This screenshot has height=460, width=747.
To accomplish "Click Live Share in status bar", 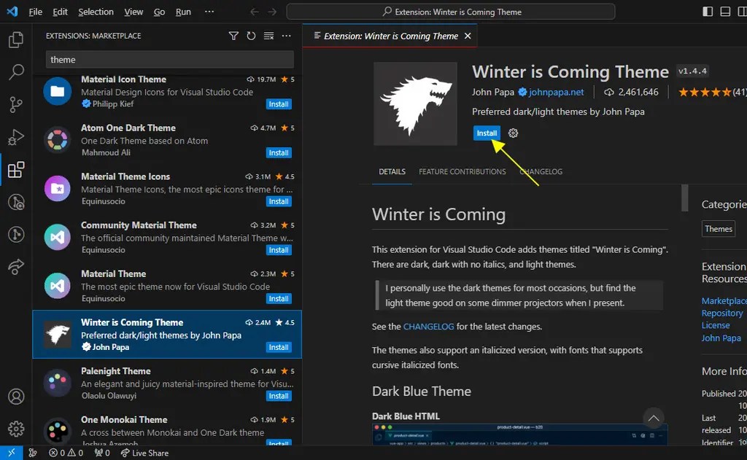I will tap(144, 453).
